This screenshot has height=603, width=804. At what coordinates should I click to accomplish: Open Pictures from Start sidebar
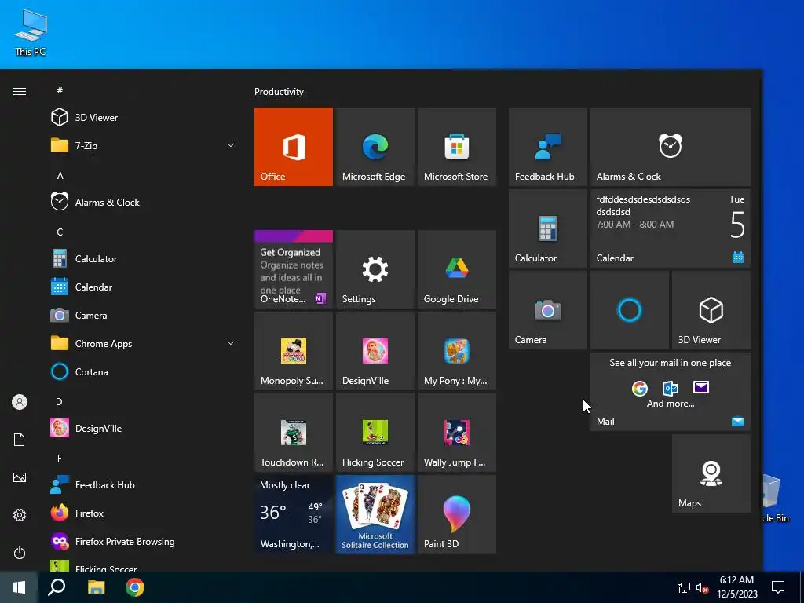point(20,477)
